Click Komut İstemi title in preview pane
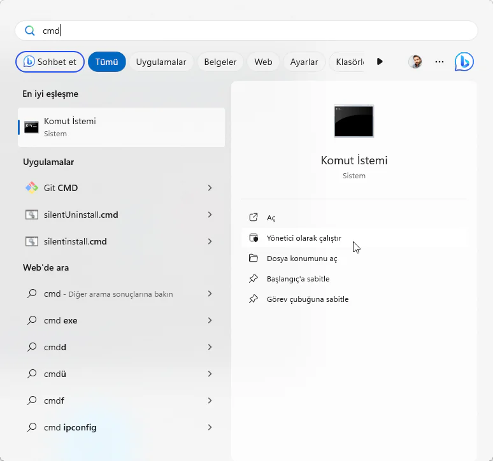Viewport: 493px width, 461px height. point(354,160)
